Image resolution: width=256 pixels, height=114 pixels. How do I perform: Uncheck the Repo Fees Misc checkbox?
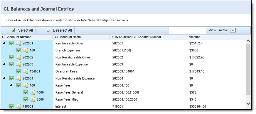coord(26,99)
